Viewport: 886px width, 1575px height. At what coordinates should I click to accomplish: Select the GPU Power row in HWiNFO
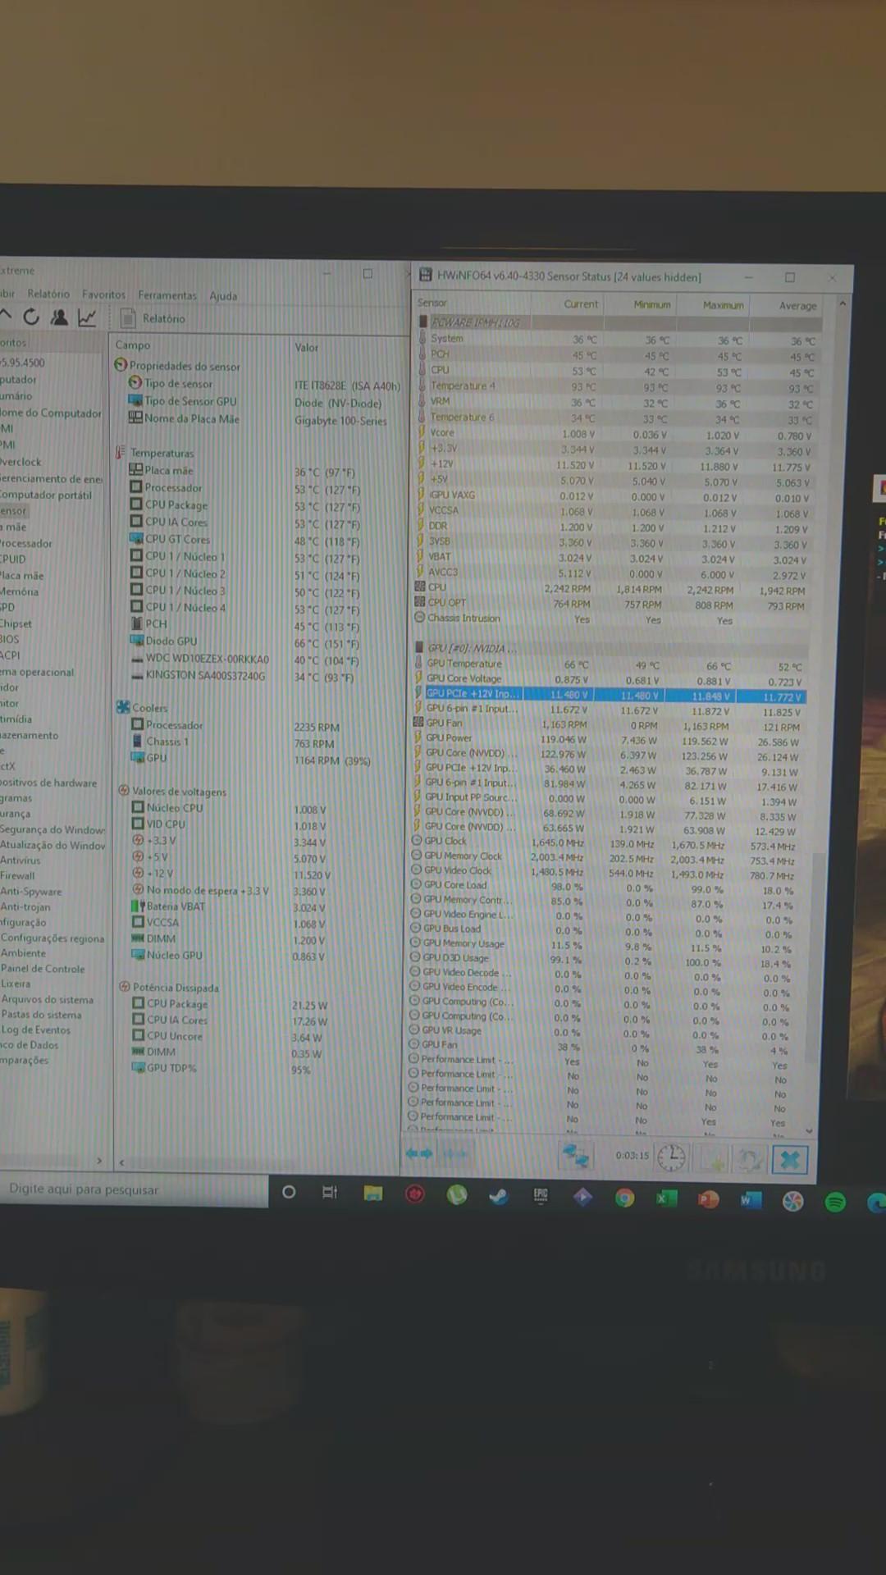point(608,738)
